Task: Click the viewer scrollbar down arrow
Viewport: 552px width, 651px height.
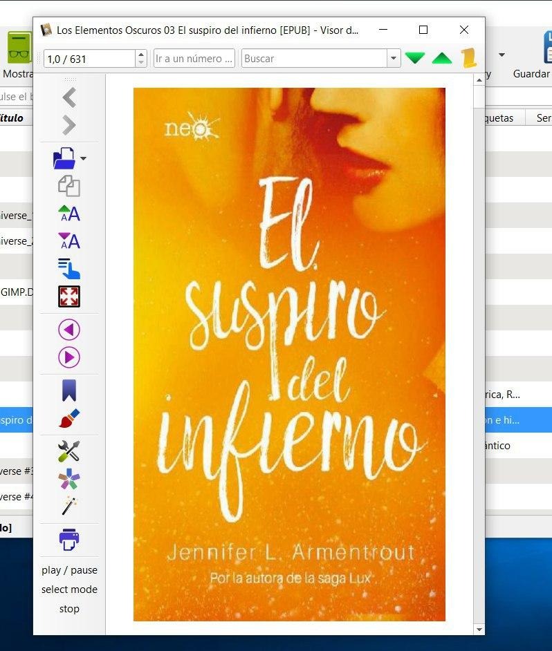Action: click(479, 630)
